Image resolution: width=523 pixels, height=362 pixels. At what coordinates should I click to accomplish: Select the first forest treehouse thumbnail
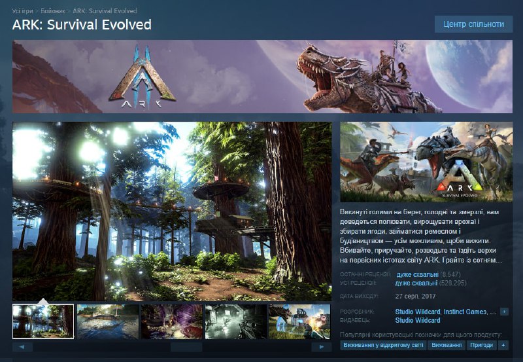(x=43, y=321)
